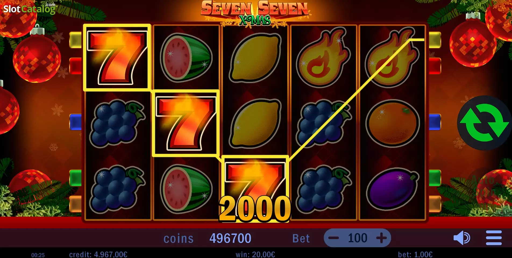Click the 2000 win amount display

pos(255,209)
